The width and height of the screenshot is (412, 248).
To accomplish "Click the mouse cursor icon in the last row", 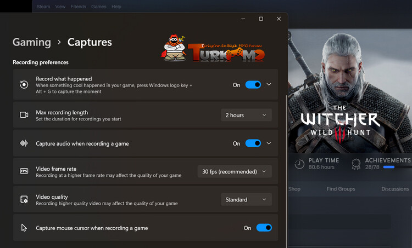I will (x=24, y=228).
